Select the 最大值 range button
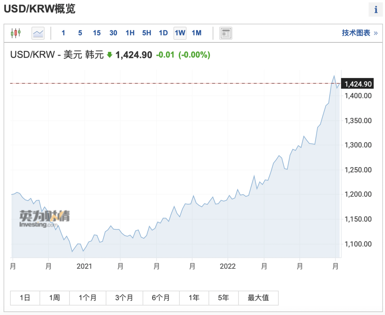 [258, 298]
